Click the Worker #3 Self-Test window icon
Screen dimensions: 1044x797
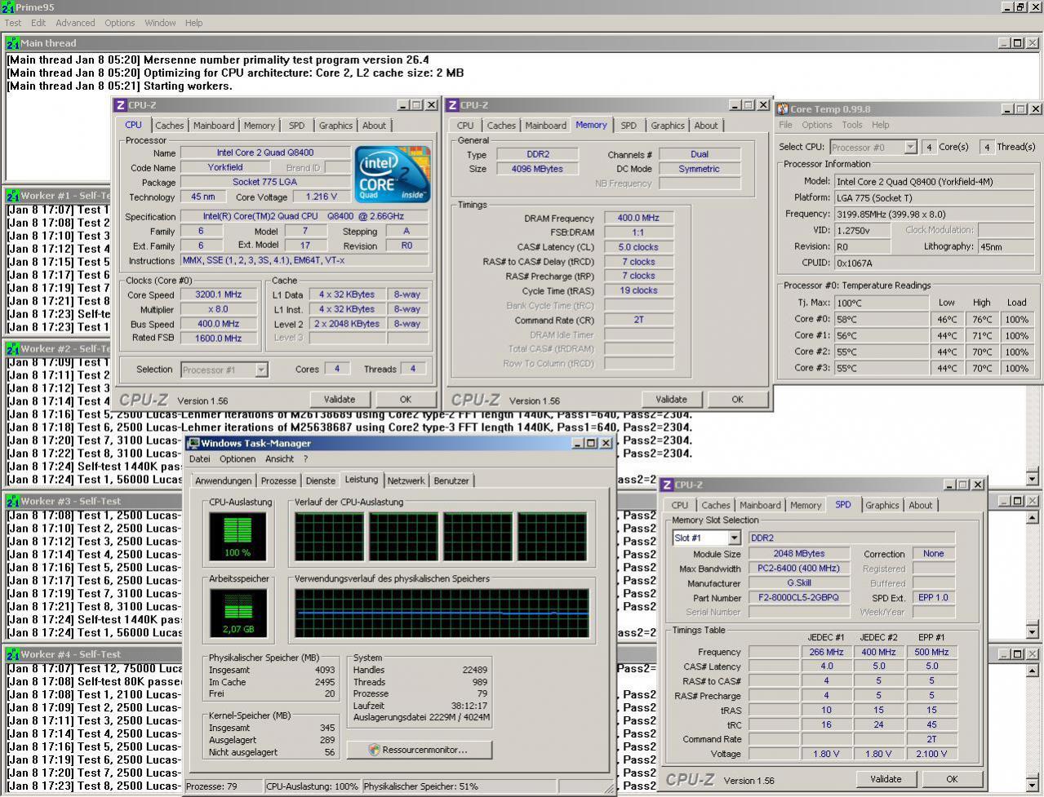[x=12, y=501]
